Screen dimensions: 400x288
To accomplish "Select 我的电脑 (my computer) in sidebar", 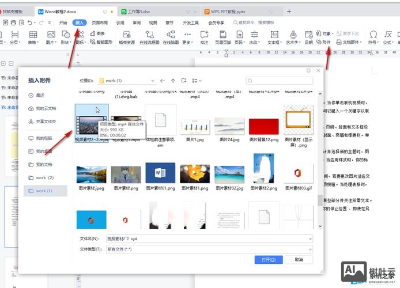I will point(44,138).
